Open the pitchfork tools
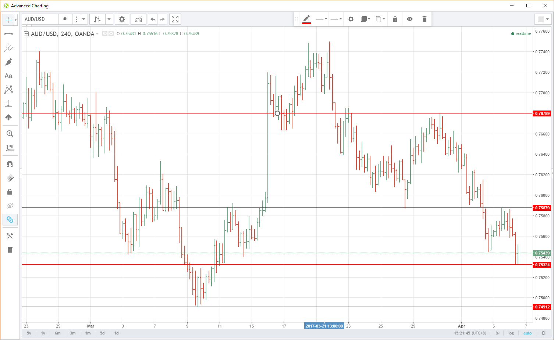This screenshot has height=340, width=554. point(8,48)
